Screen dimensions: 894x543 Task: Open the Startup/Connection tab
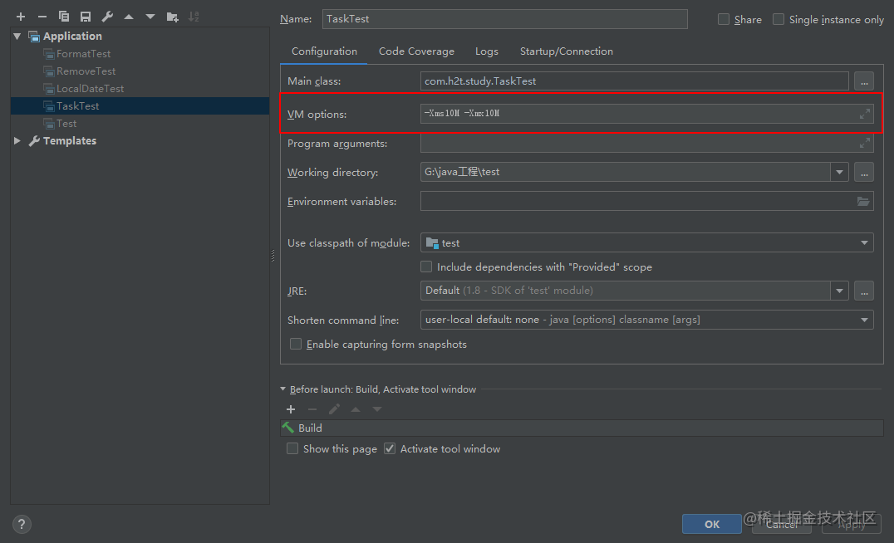coord(566,51)
